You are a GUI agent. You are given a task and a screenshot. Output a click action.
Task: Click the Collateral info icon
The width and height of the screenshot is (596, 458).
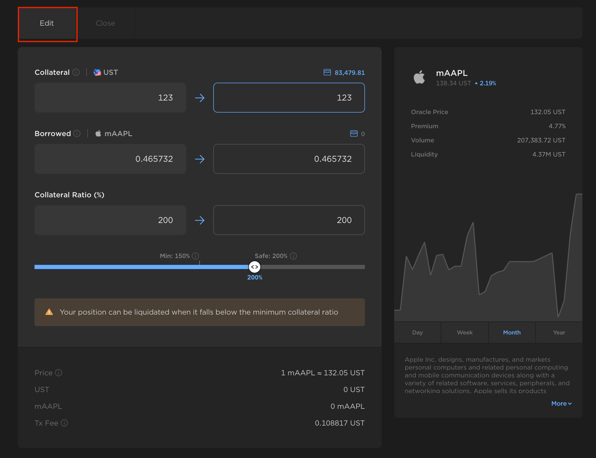pyautogui.click(x=76, y=72)
